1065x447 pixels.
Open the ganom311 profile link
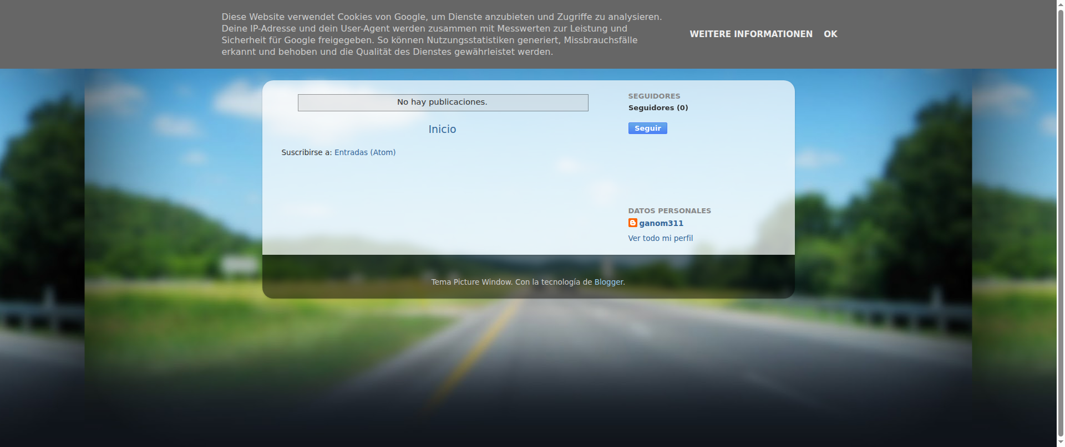point(661,223)
